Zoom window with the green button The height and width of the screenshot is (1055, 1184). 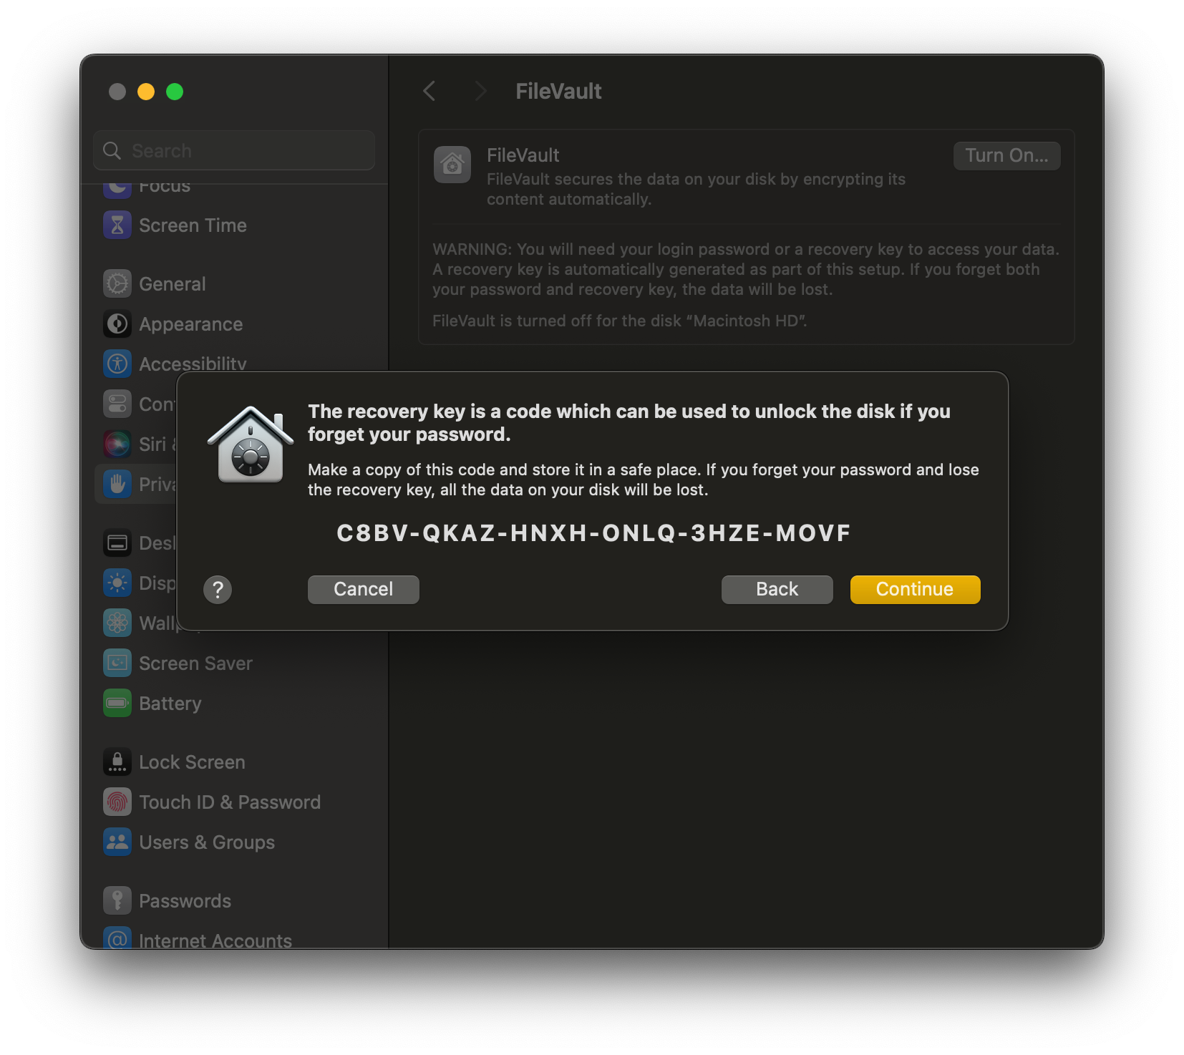(175, 92)
